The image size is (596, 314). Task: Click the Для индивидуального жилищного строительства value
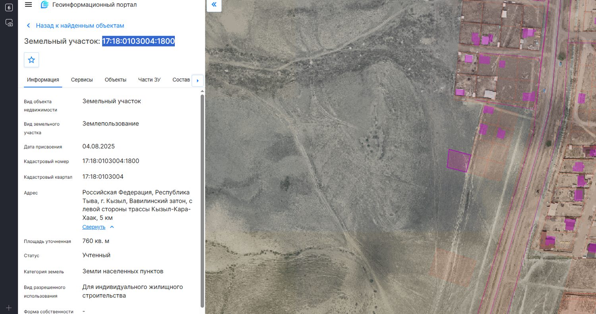(133, 291)
